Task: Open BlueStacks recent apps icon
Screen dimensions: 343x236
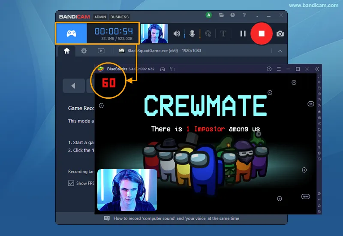Action: [x=319, y=212]
